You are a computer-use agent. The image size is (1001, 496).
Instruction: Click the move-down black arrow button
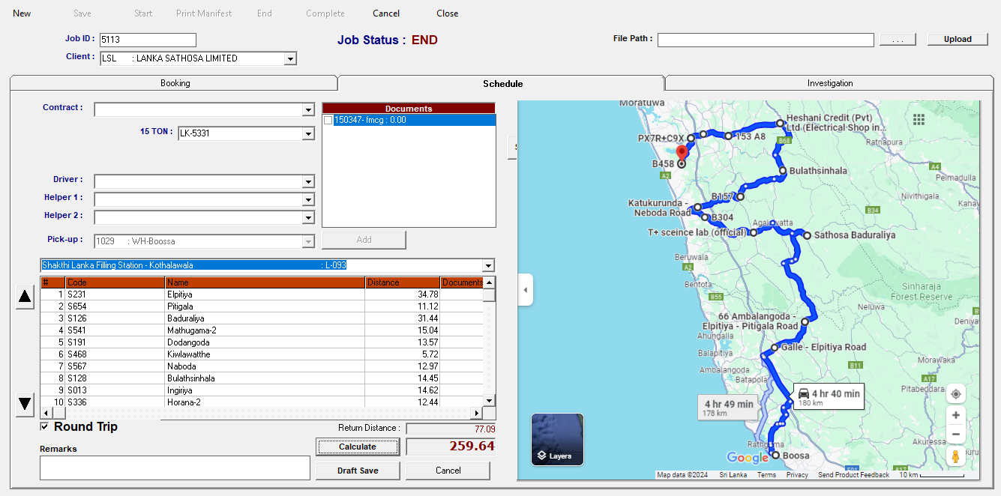(x=25, y=405)
